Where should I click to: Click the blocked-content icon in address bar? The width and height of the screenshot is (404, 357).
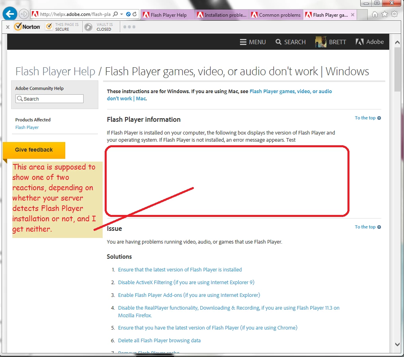coord(128,14)
